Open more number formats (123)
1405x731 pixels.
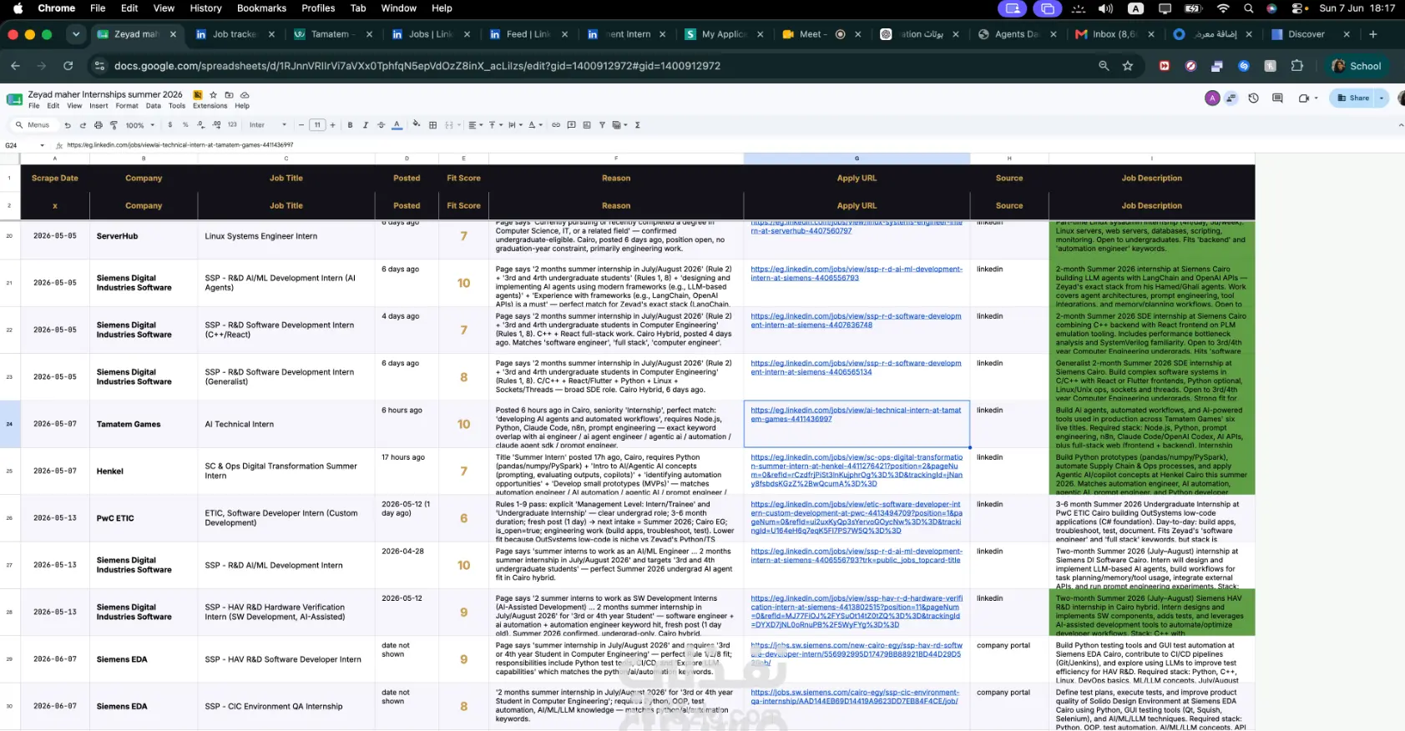coord(232,125)
